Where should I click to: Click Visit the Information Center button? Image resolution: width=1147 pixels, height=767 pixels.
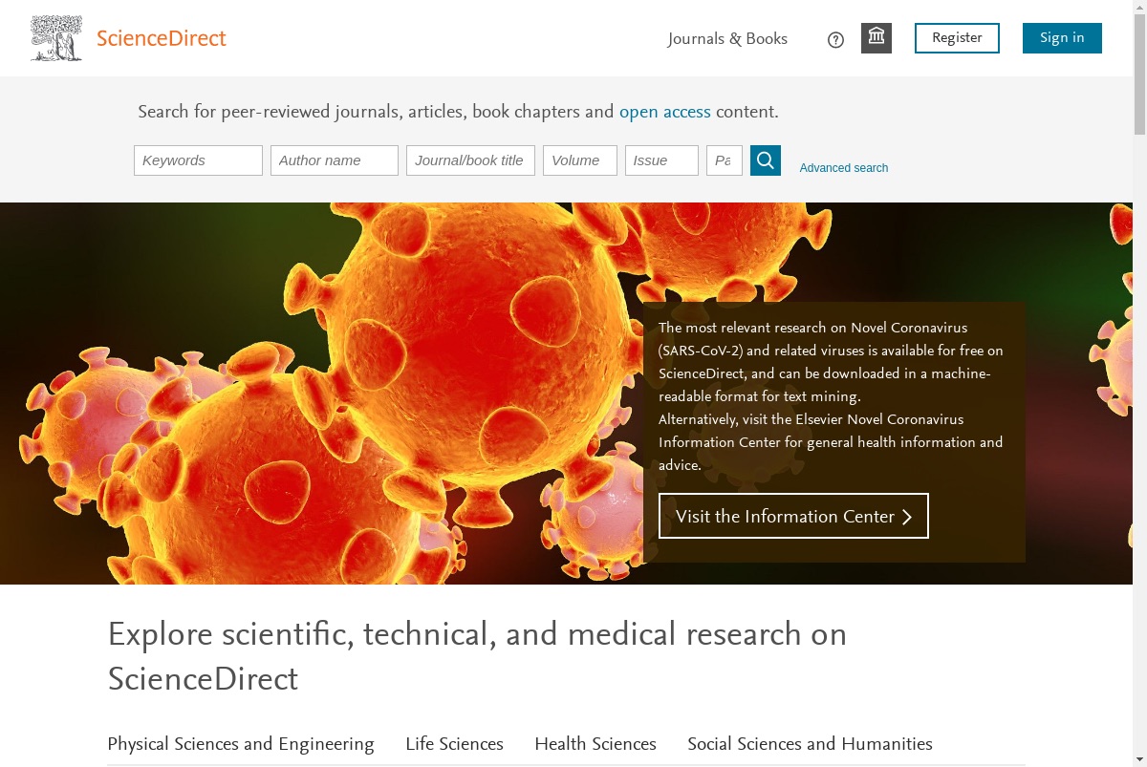793,516
